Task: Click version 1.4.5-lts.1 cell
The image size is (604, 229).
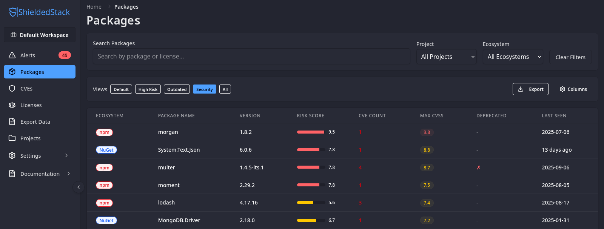Action: (251, 168)
